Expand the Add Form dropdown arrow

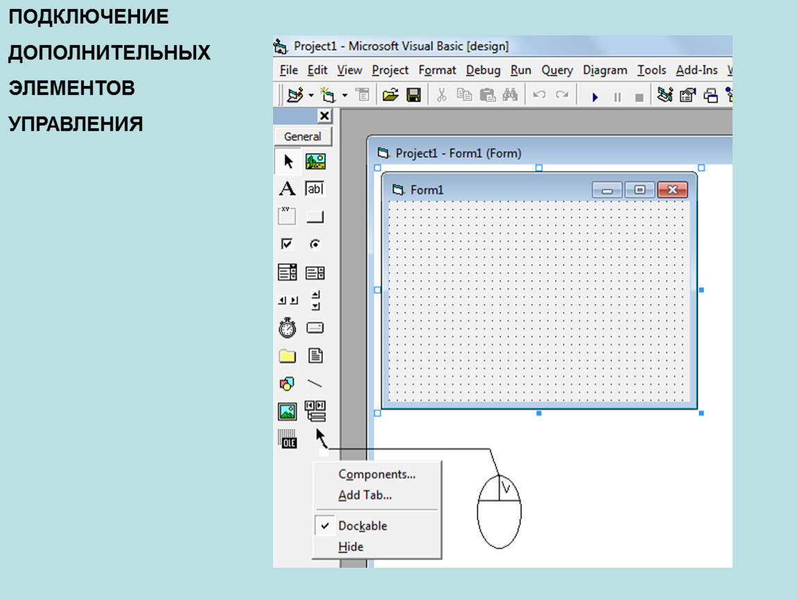(344, 96)
